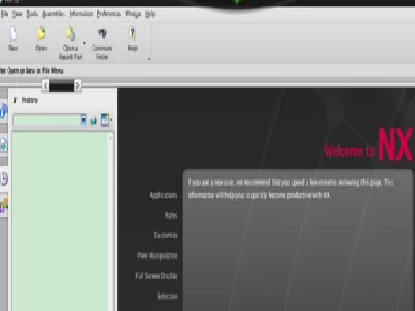Select the View Manipulation topic

tap(157, 256)
